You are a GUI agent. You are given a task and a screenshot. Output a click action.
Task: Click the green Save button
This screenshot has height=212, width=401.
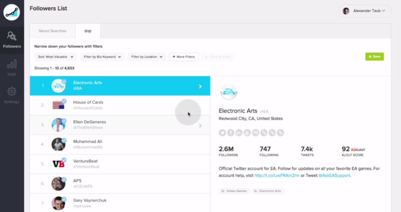374,57
